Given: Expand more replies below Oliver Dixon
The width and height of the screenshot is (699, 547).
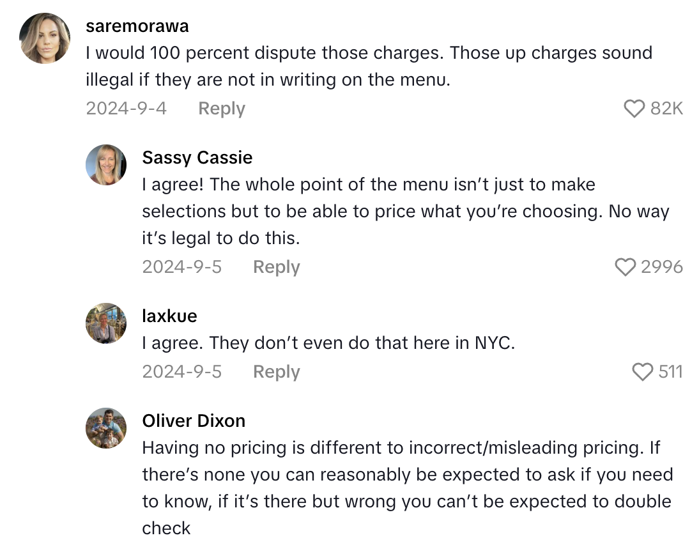Looking at the screenshot, I should [x=192, y=540].
